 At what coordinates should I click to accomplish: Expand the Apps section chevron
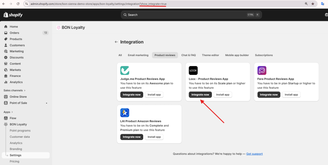point(12,112)
